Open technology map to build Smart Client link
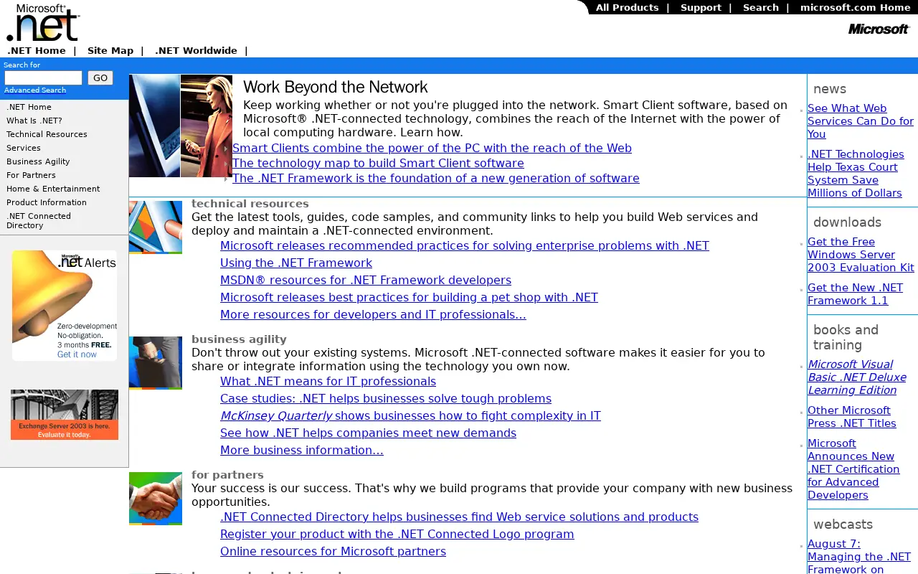The width and height of the screenshot is (918, 574). pos(378,163)
